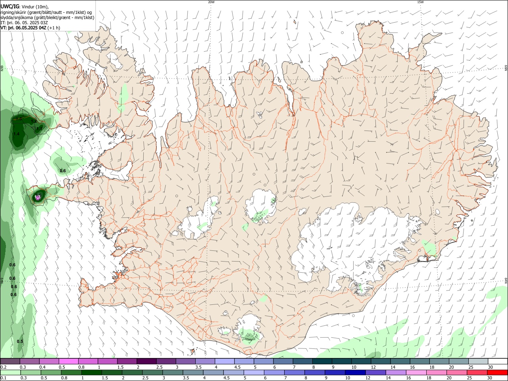Click the '1.1' precipitation value on the map

point(39,129)
